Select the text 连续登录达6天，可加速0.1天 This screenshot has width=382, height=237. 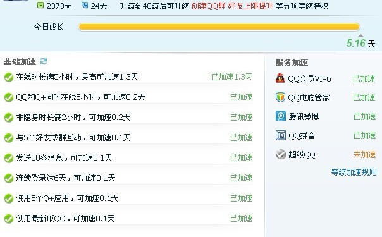point(66,178)
